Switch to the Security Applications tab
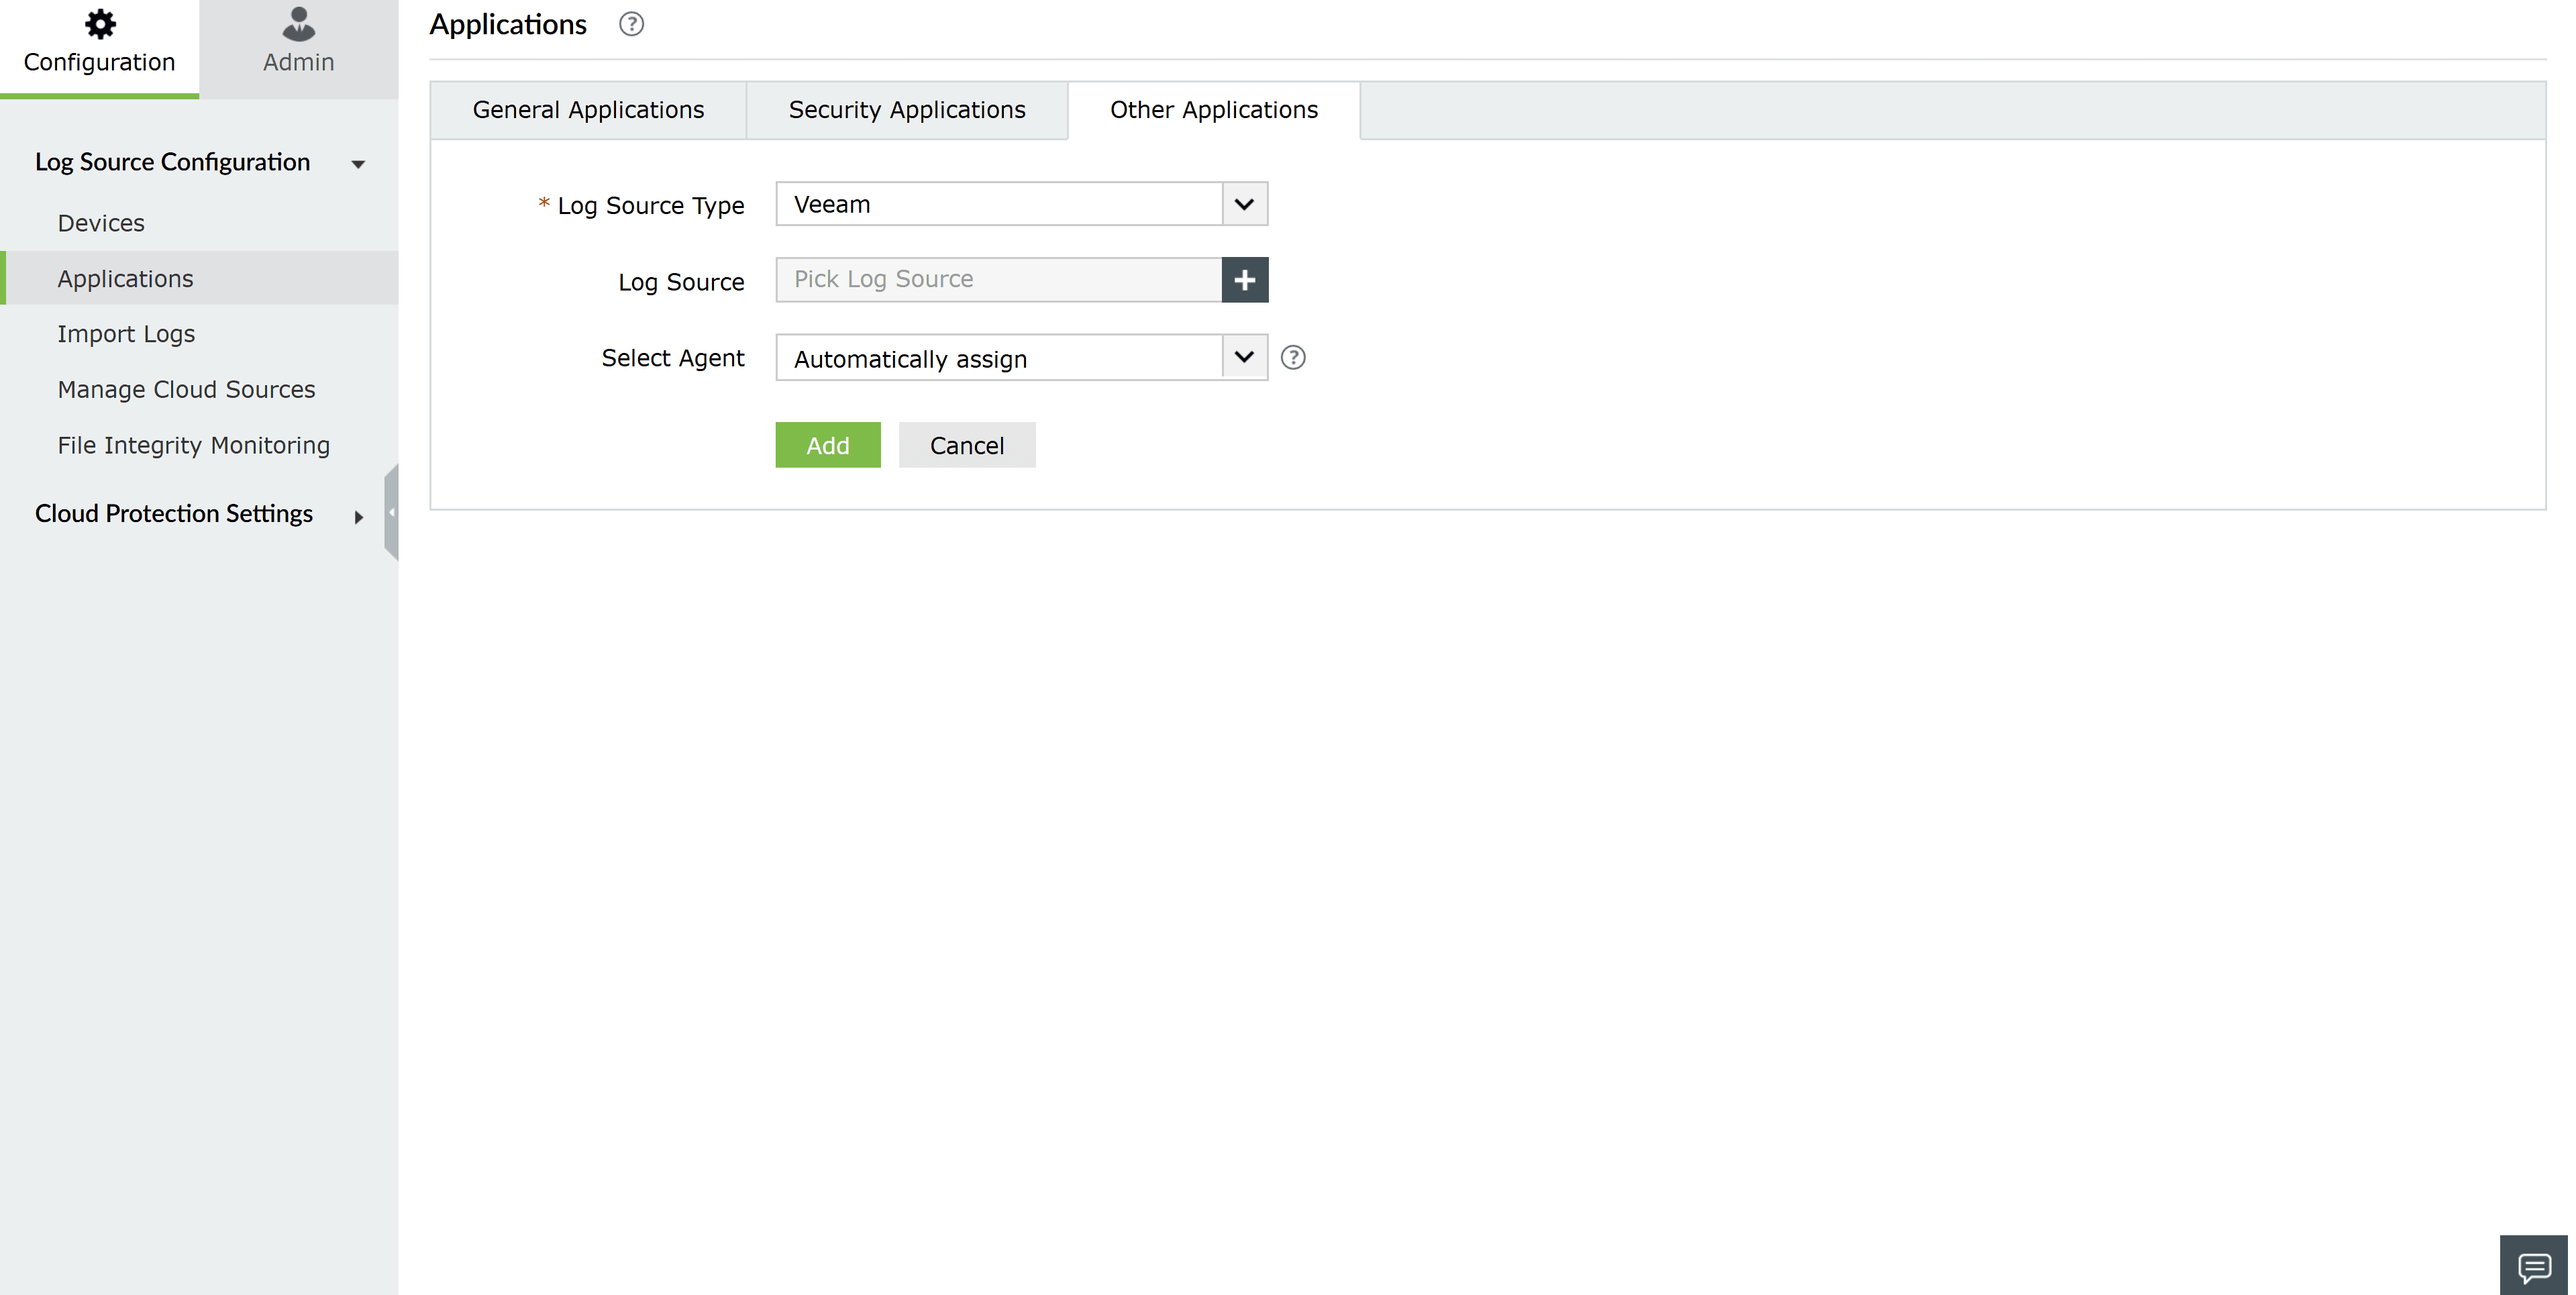The image size is (2576, 1295). click(x=907, y=110)
